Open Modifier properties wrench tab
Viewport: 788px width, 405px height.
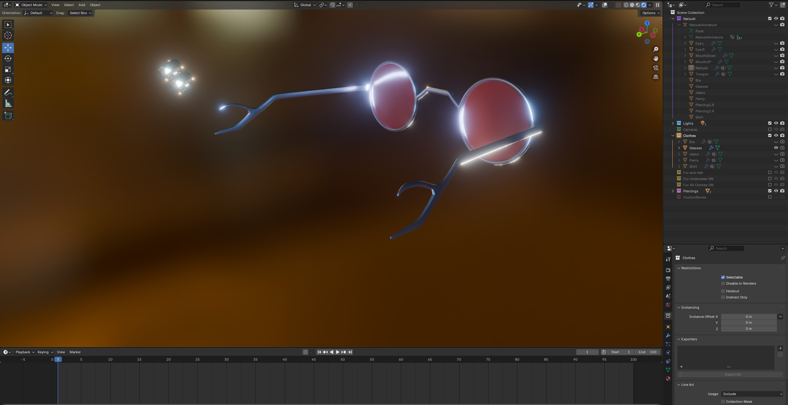668,335
